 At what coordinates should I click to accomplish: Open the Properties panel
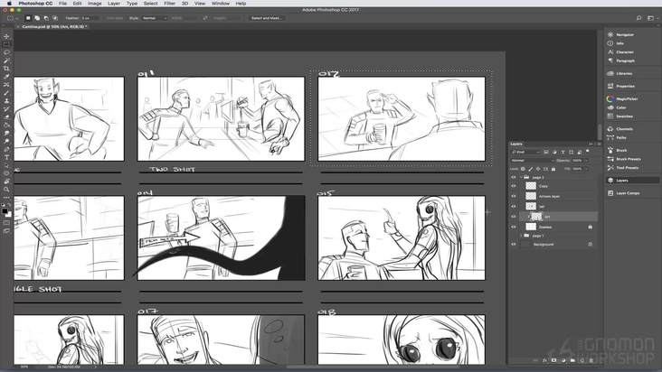[x=621, y=86]
